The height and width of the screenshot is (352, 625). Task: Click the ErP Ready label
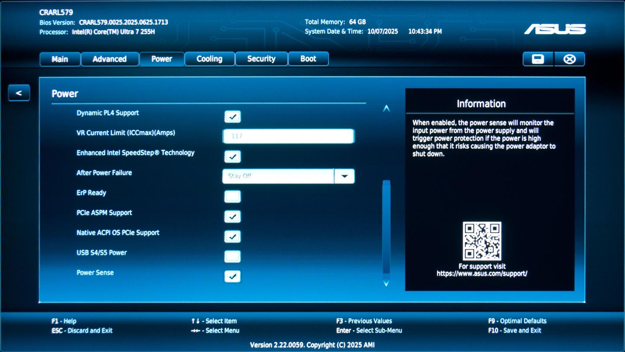pos(91,193)
